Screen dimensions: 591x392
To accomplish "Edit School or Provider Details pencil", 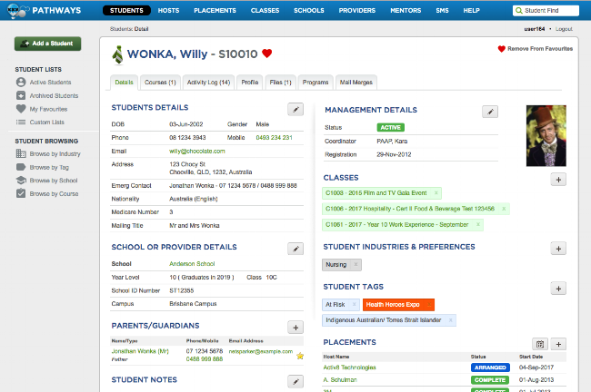I will [295, 249].
